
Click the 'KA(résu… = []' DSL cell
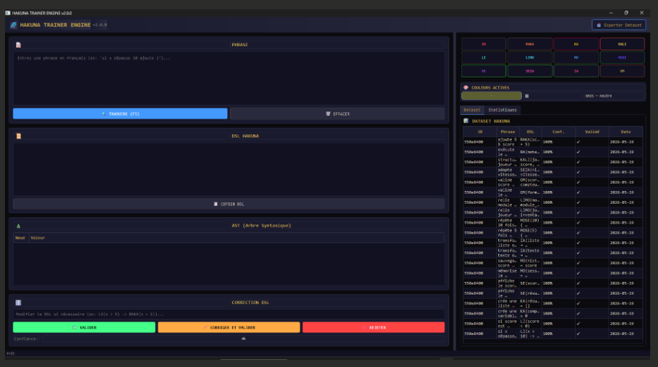(530, 303)
